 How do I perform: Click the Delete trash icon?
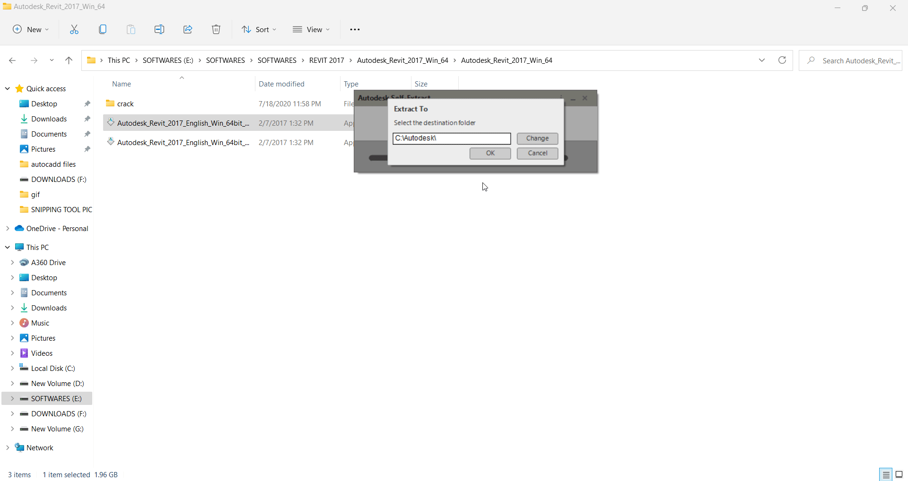(x=216, y=29)
